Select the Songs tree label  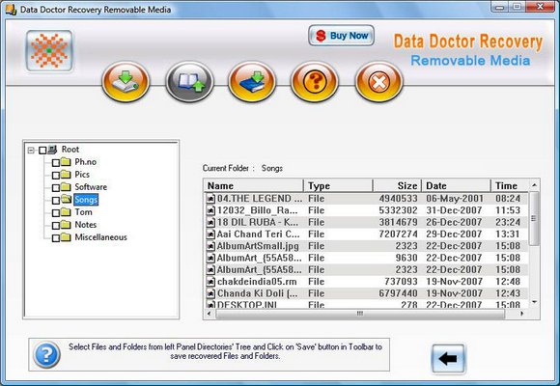tap(86, 200)
